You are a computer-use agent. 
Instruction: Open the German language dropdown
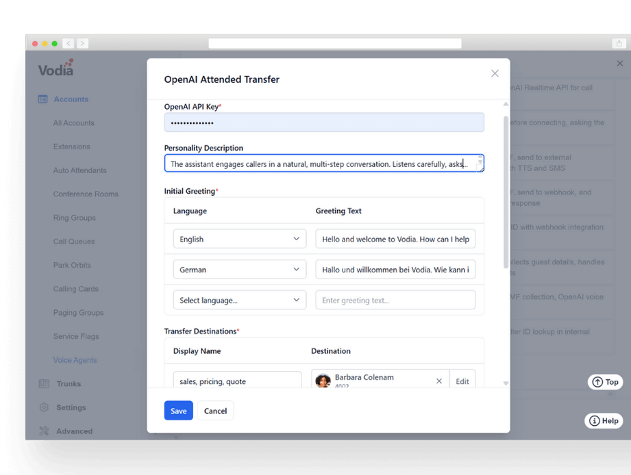[x=239, y=269]
